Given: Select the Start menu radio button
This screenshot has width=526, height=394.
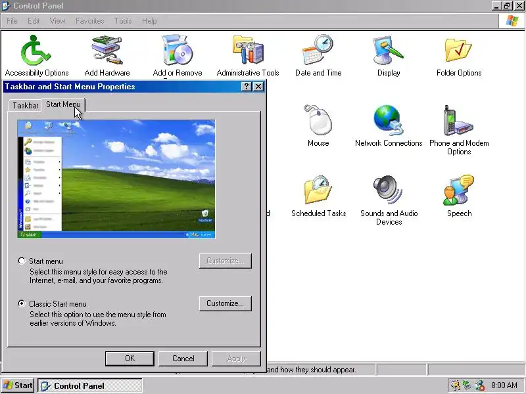Looking at the screenshot, I should click(x=22, y=261).
